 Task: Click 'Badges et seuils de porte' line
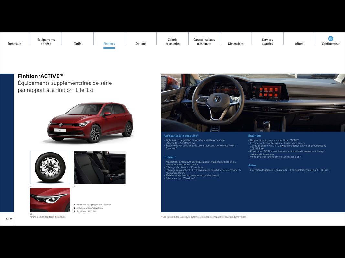coord(274,140)
